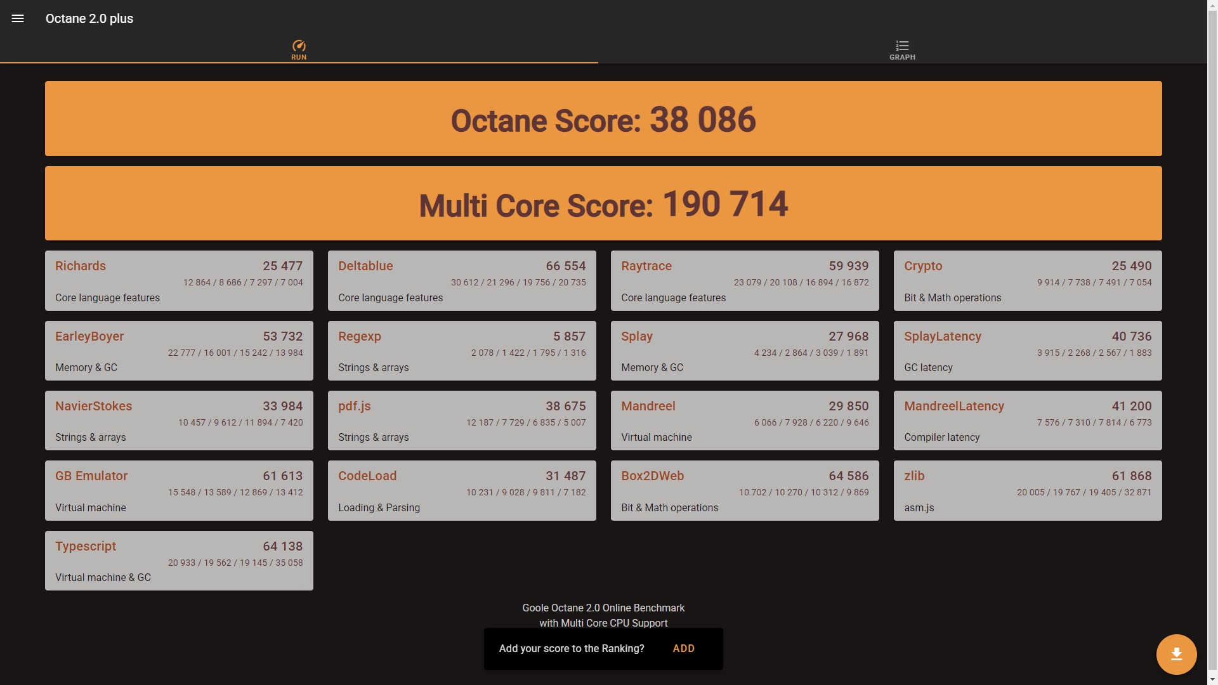Click the GRAPH list icon
The width and height of the screenshot is (1218, 685).
pos(902,46)
